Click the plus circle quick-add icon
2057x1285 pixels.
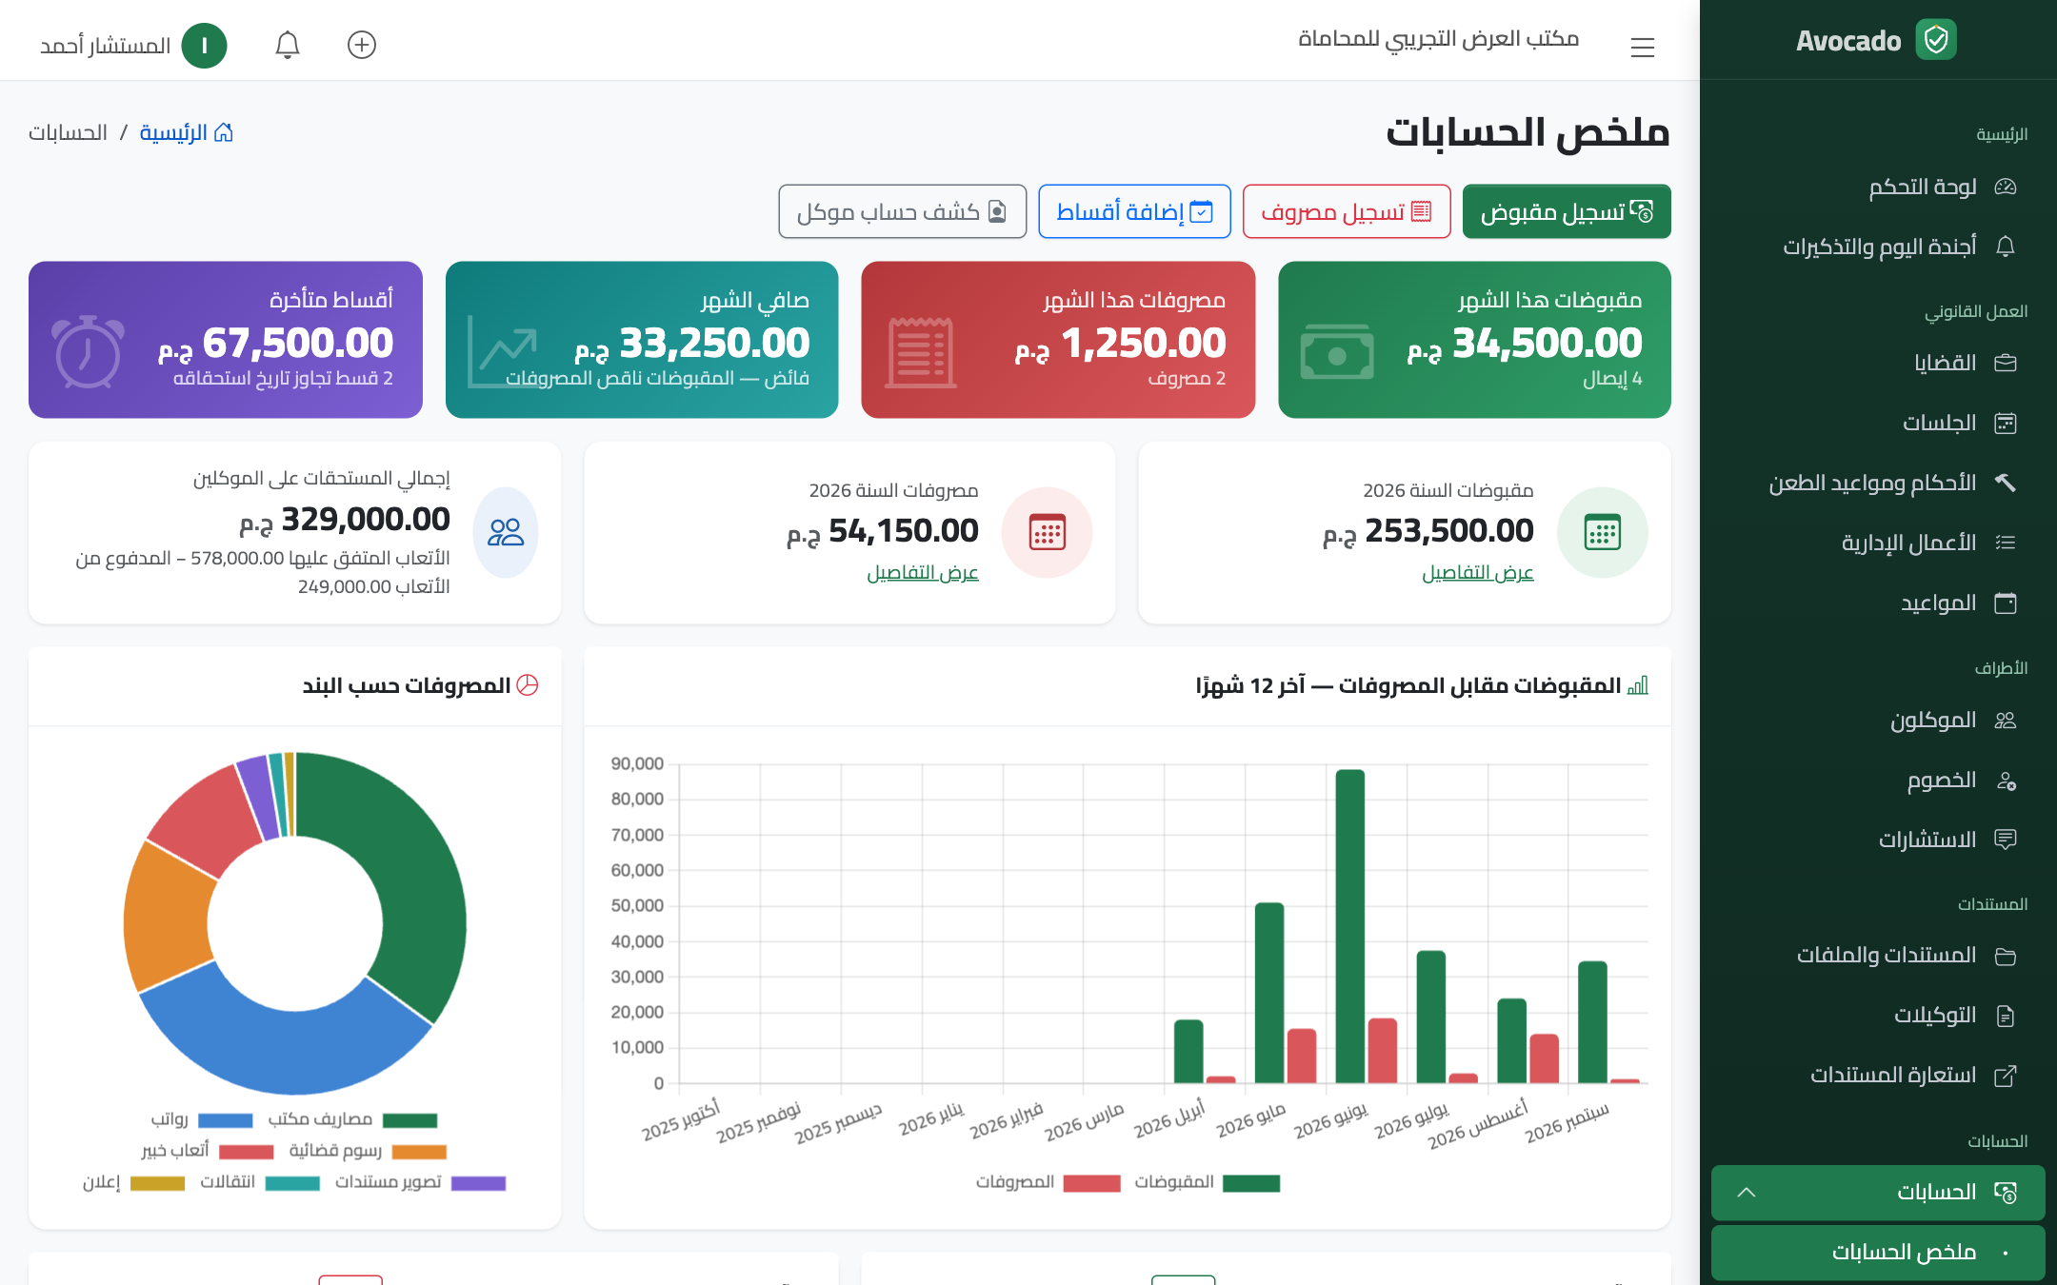pyautogui.click(x=362, y=45)
